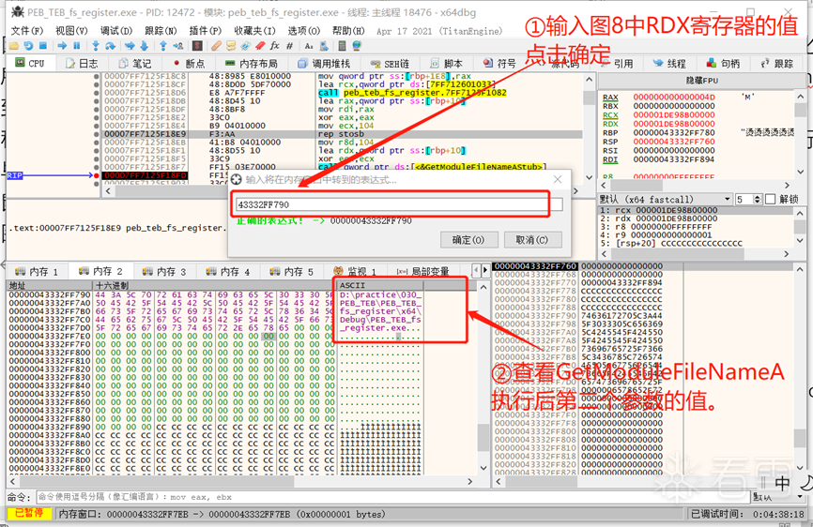
Task: Click the trace into icon
Action: 130,46
